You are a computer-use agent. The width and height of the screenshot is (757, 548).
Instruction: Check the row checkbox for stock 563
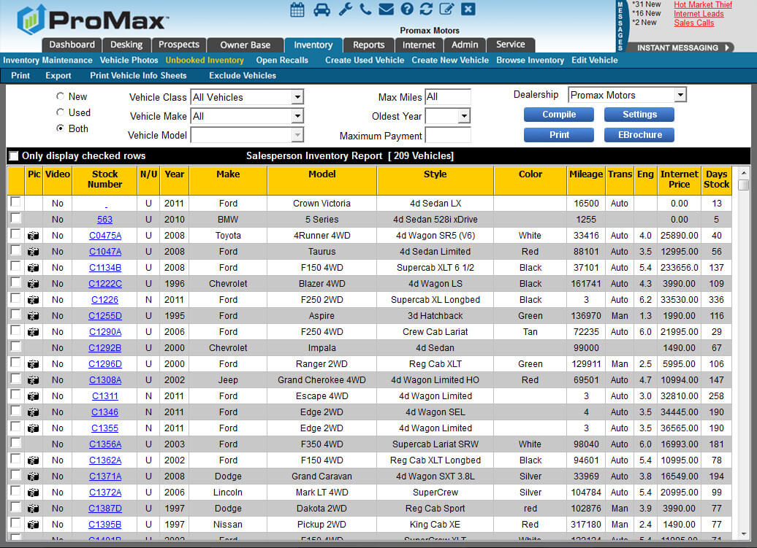pyautogui.click(x=15, y=218)
